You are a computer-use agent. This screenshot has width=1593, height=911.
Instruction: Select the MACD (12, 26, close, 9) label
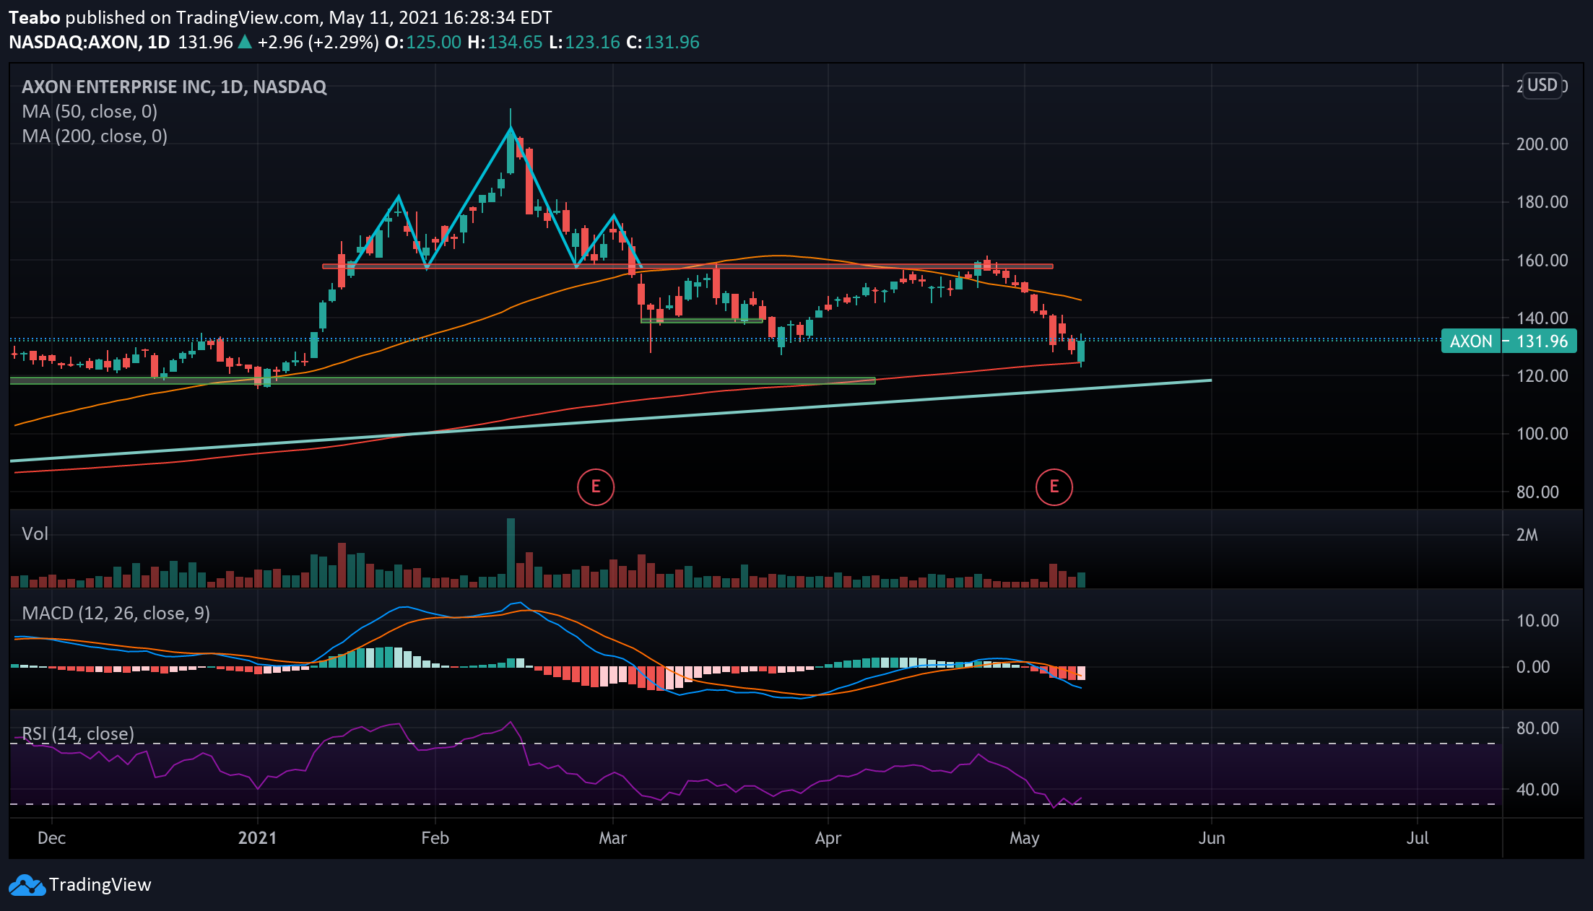[x=116, y=614]
